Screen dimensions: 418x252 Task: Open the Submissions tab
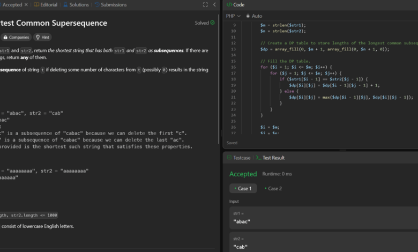pyautogui.click(x=110, y=4)
